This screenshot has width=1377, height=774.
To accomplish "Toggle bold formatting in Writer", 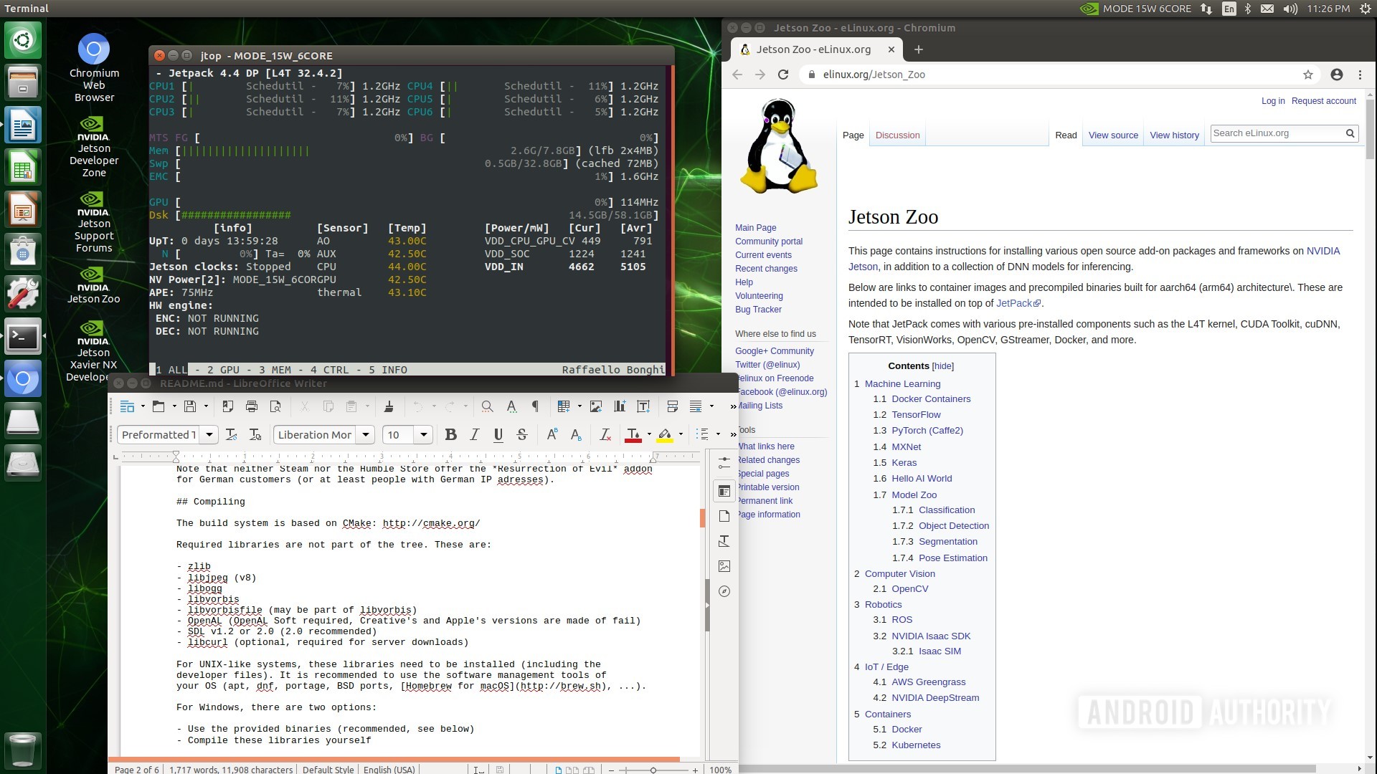I will (x=450, y=434).
